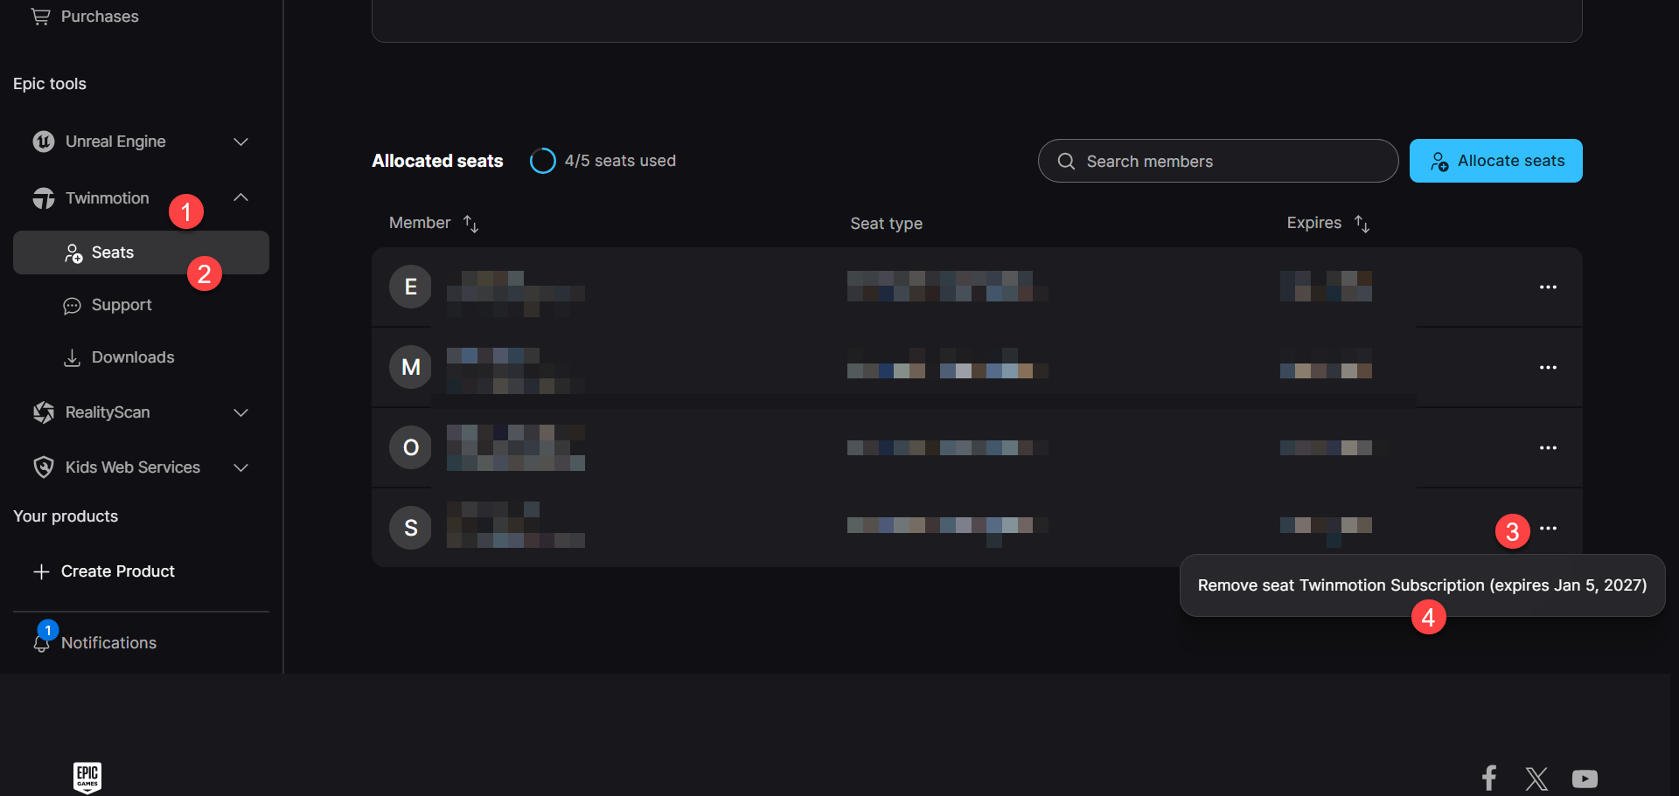This screenshot has width=1679, height=796.
Task: Click the Support chat bubble icon
Action: click(x=73, y=306)
